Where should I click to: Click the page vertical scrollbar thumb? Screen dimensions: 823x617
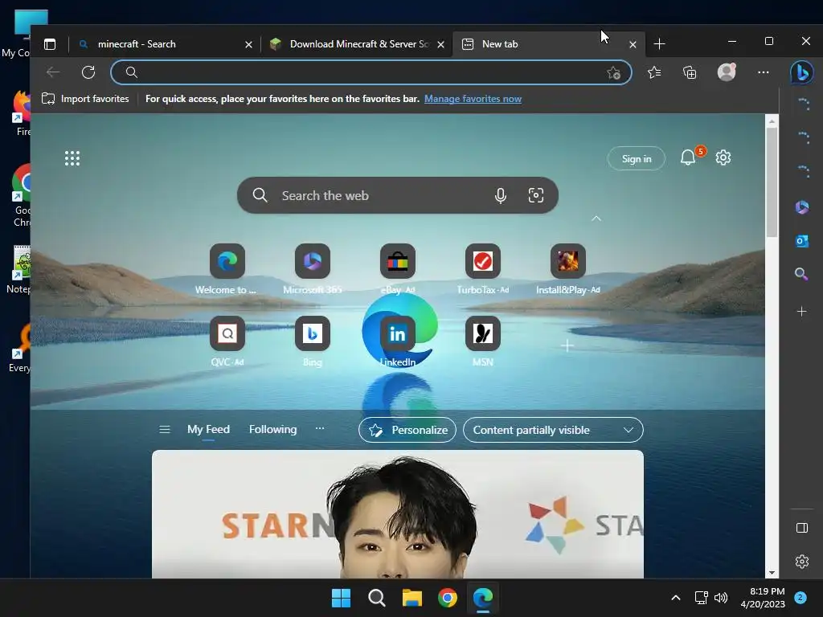click(772, 182)
